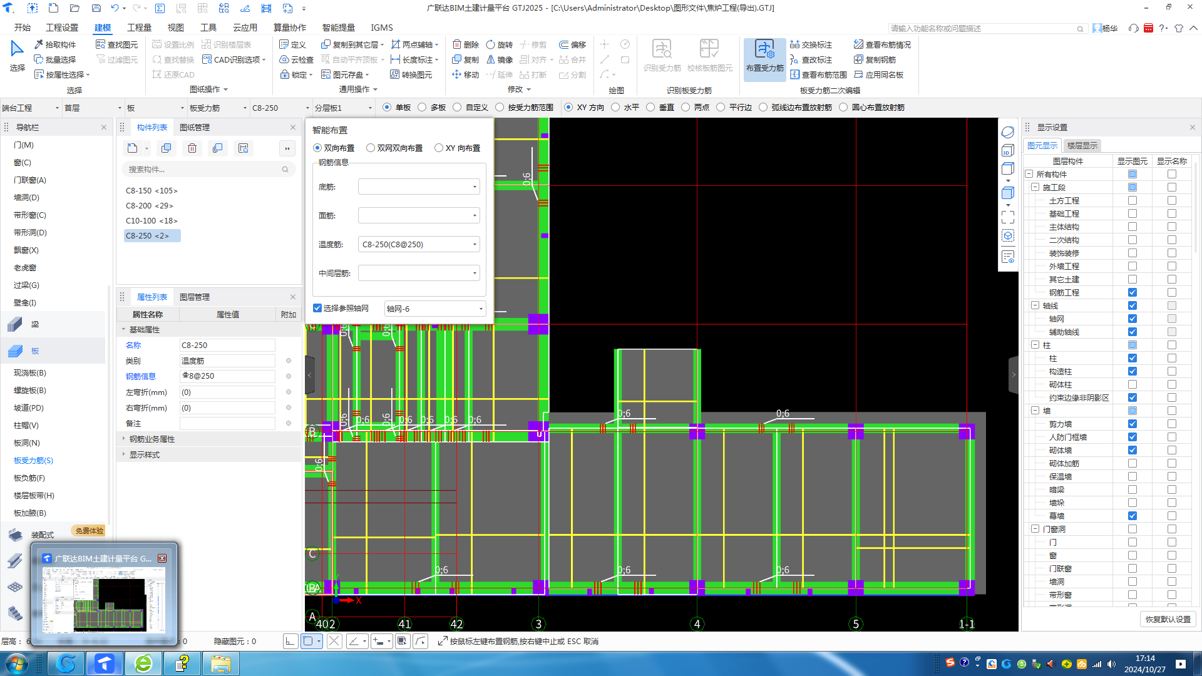Switch to the 楼层显示 tab

[1082, 145]
